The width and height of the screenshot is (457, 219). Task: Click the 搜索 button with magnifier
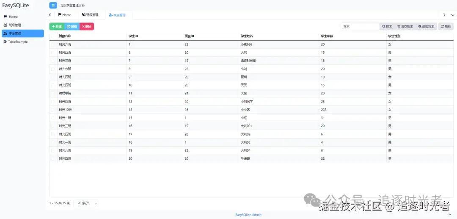387,27
